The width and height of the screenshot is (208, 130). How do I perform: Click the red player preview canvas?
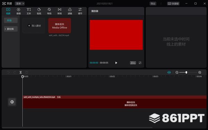pyautogui.click(x=116, y=35)
